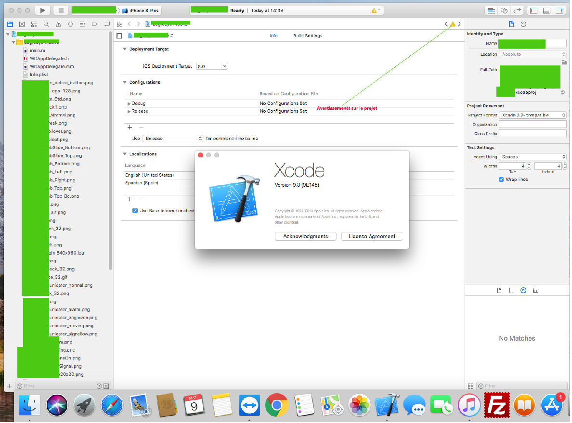
Task: Open the Project navigator tab
Action: [10, 25]
